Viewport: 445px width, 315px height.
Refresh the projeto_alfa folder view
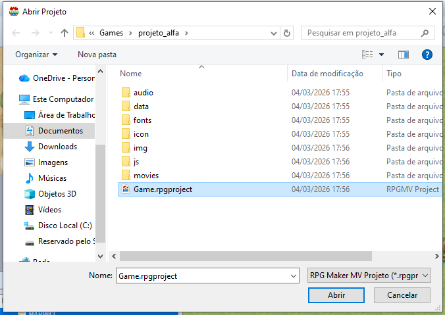coord(286,33)
